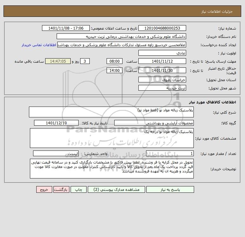The height and width of the screenshot is (237, 245).
Task: Click the شرح کلی نیاز label
Action: click(x=225, y=112)
